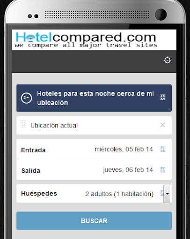Open the Hotelcompared.com logo
Screen dimensions: 190x239
point(86,37)
